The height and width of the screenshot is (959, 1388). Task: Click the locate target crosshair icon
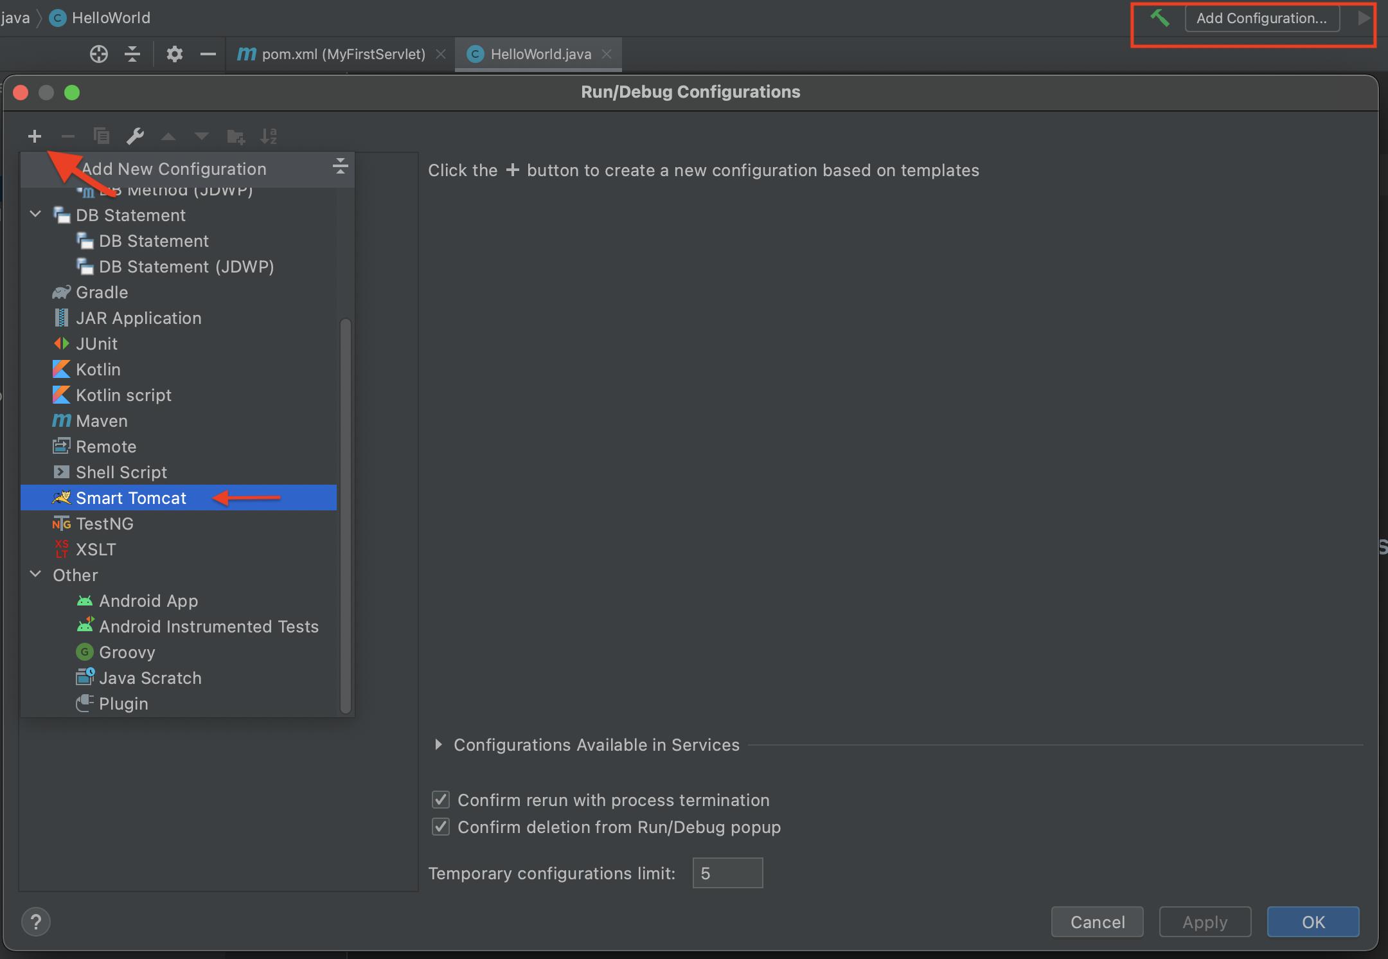click(99, 54)
